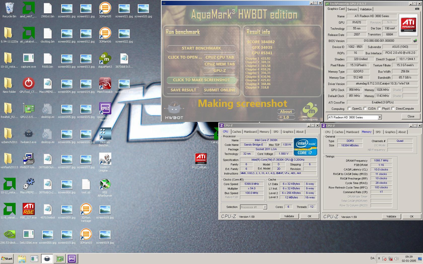This screenshot has height=264, width=423.
Task: Select the capture.exe desktop icon
Action: click(x=28, y=60)
